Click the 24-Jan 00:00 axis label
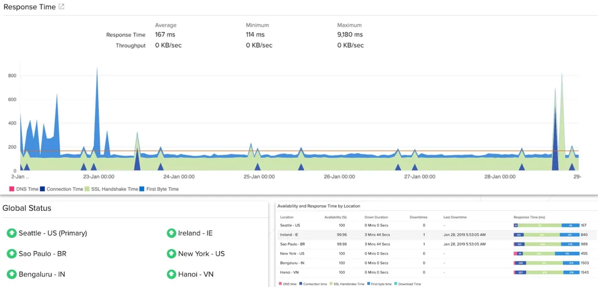The width and height of the screenshot is (598, 287). click(179, 177)
